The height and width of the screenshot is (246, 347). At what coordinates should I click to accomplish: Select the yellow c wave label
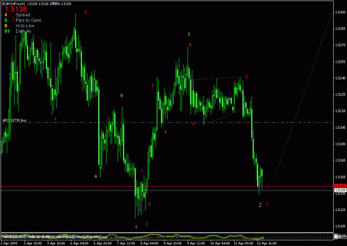(x=137, y=227)
